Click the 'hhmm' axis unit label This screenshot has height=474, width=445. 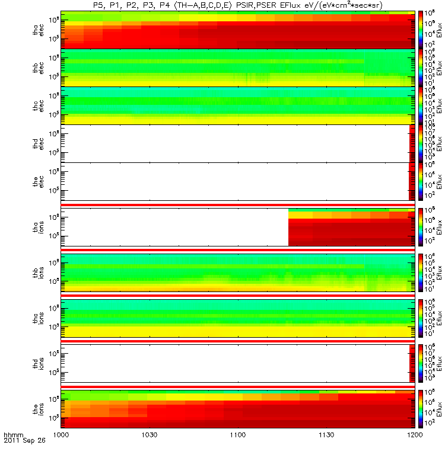tap(13, 435)
